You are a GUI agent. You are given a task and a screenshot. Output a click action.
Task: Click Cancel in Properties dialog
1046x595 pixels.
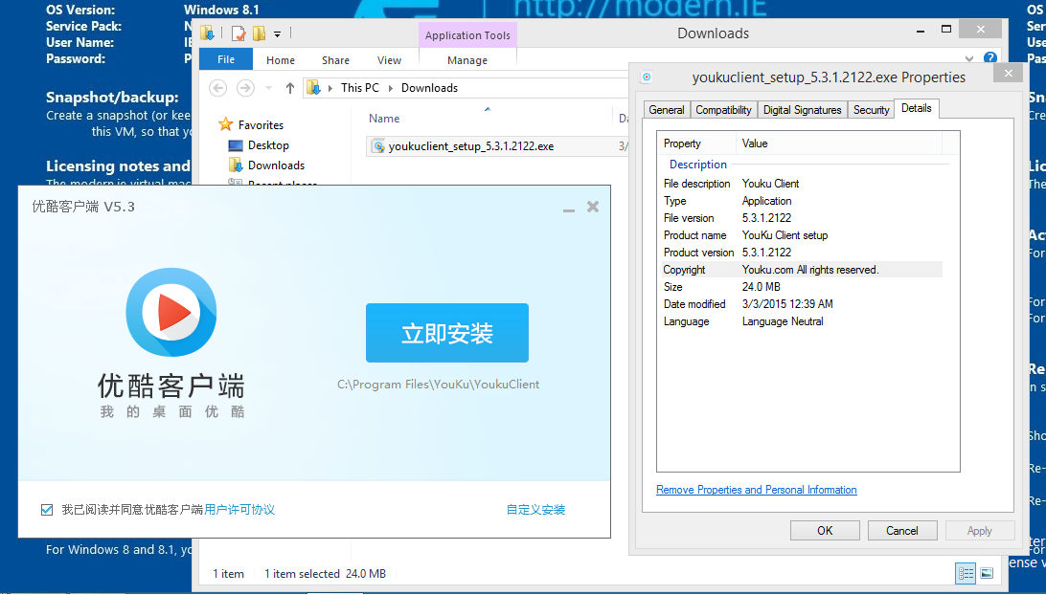click(902, 530)
